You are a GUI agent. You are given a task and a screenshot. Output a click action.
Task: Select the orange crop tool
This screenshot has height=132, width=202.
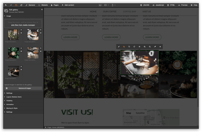[x=124, y=47]
